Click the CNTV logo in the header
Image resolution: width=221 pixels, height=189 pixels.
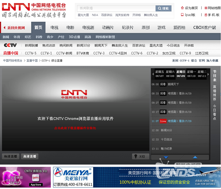[34, 11]
